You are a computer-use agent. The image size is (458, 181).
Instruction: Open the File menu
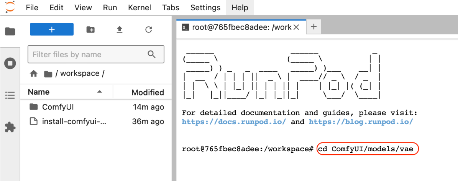point(32,8)
